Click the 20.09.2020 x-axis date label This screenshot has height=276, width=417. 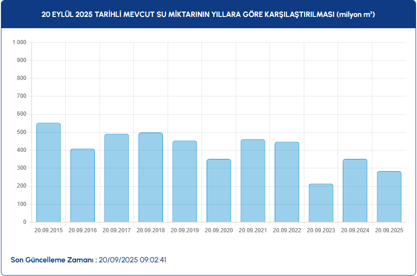click(x=219, y=230)
